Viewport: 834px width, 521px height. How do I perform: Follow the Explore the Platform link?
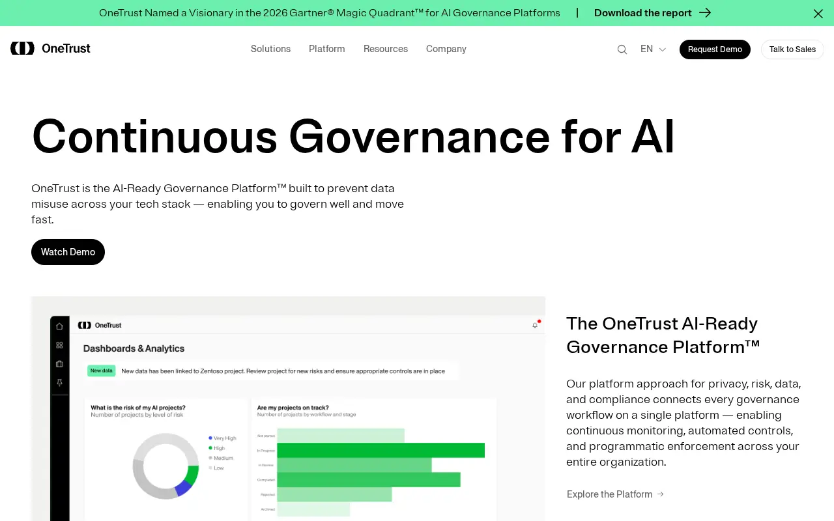615,494
